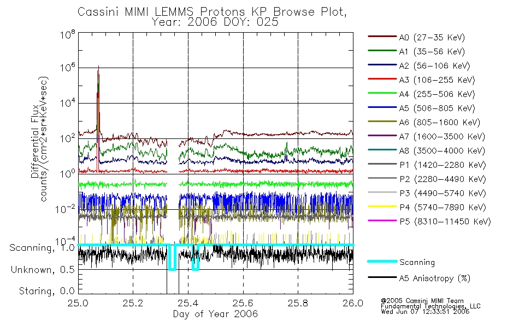Click the 10^4 y-axis tick label

pos(68,104)
